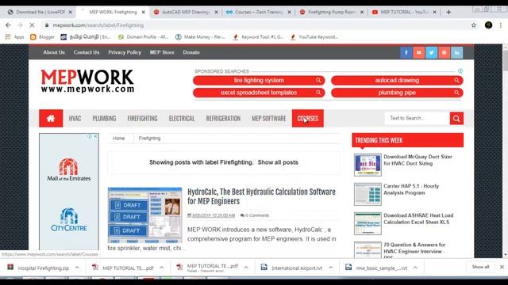Screen dimensions: 508x285
Task: Open ad info icon on left advertisement
Action: tap(90, 136)
